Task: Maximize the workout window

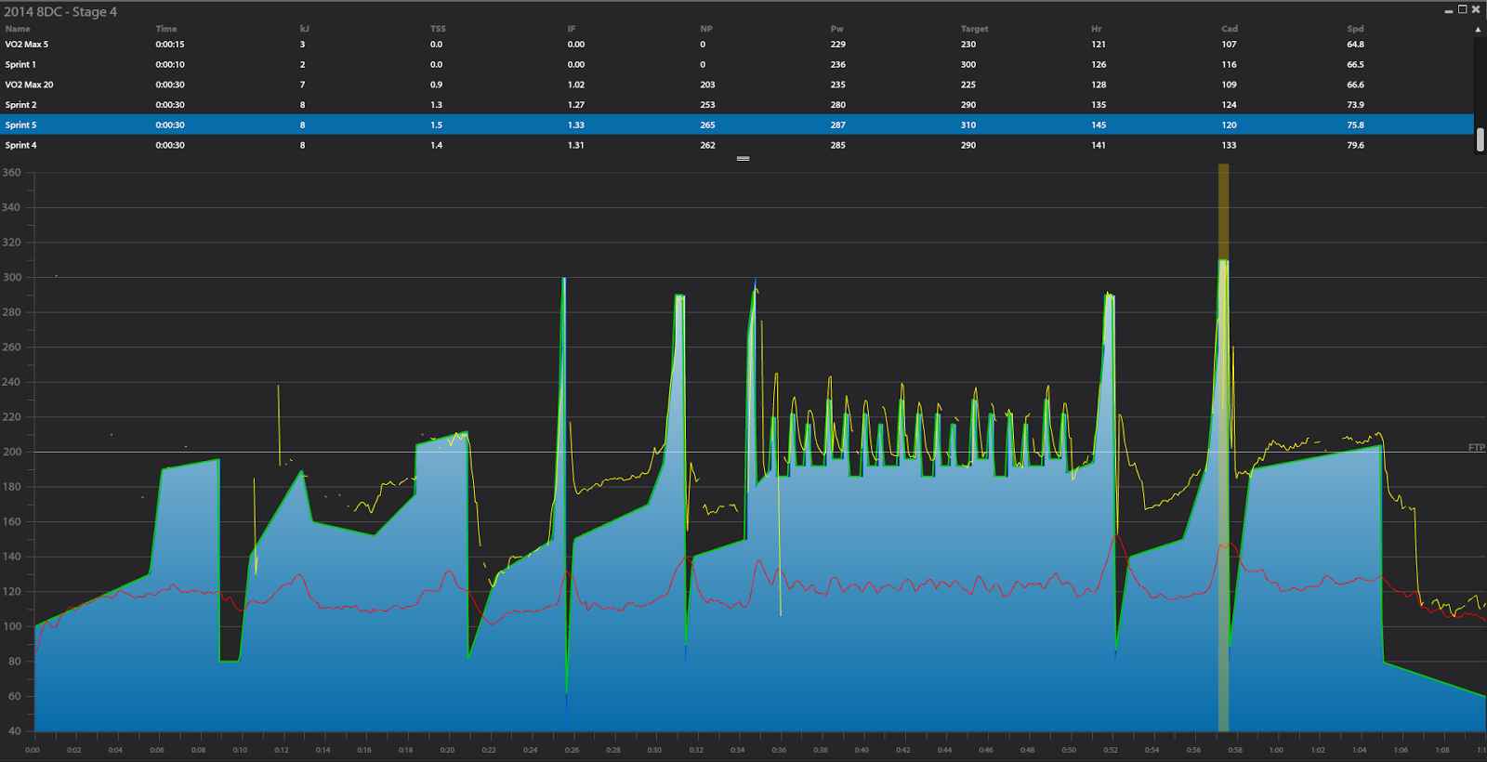Action: click(x=1462, y=9)
